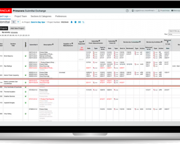This screenshot has height=144, width=180.
Task: Select the Thermal Insulation section title
Action: (10, 92)
